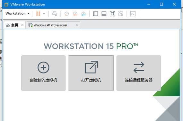The width and height of the screenshot is (183, 121).
Task: Open the Workstation dropdown menu
Action: coord(18,13)
